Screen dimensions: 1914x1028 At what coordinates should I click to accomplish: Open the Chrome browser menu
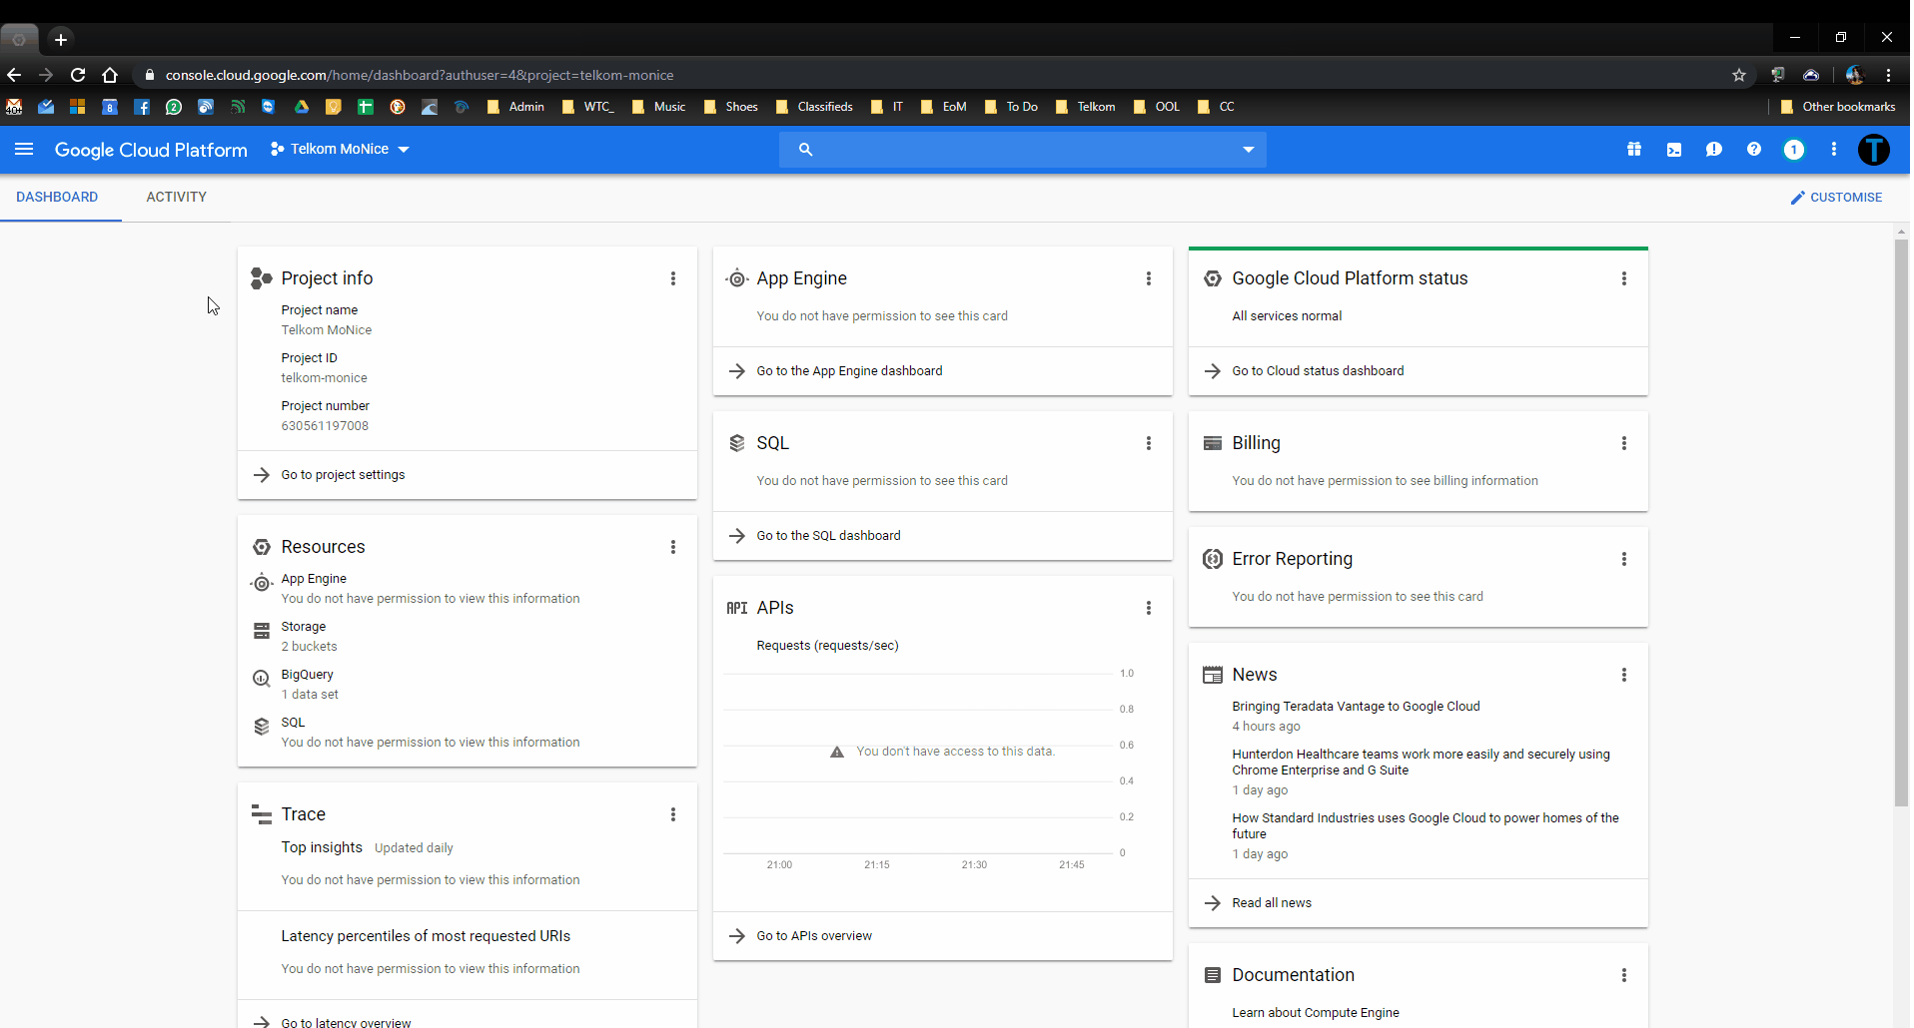1889,75
